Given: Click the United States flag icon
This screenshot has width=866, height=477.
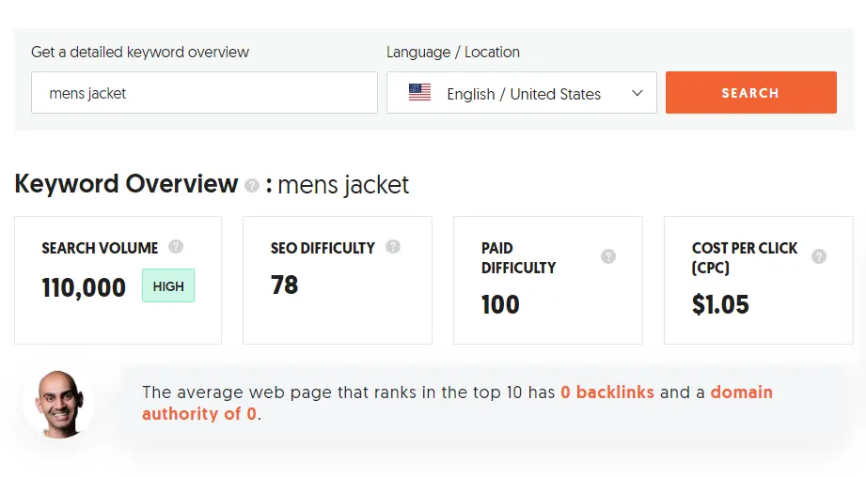Looking at the screenshot, I should [x=420, y=93].
